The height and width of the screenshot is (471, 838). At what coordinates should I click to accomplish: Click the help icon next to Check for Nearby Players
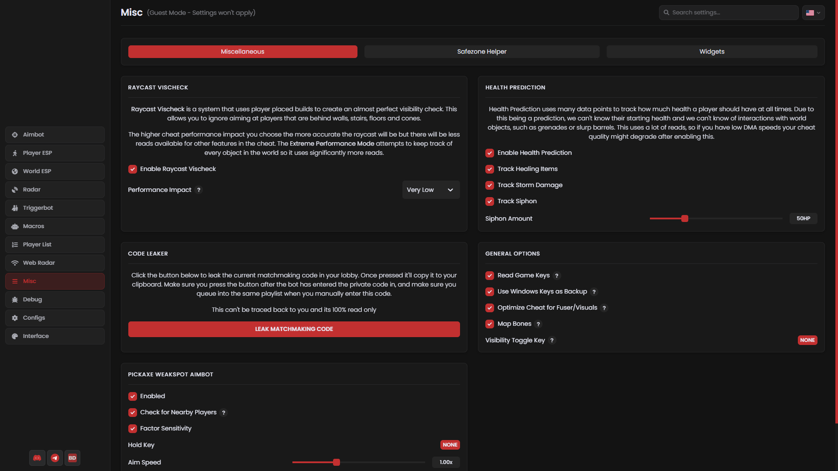point(224,413)
